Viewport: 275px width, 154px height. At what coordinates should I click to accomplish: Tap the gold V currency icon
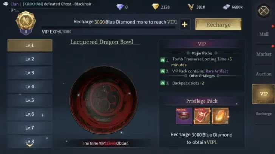(x=191, y=7)
